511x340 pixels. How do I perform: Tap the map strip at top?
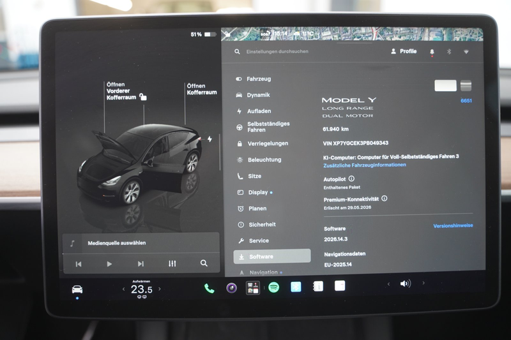tap(352, 34)
